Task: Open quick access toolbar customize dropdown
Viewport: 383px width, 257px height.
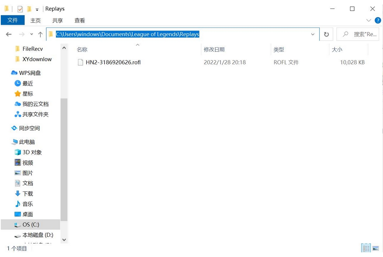Action: (37, 9)
